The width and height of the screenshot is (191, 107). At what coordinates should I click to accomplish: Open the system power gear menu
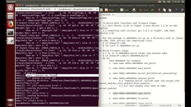pos(183,2)
